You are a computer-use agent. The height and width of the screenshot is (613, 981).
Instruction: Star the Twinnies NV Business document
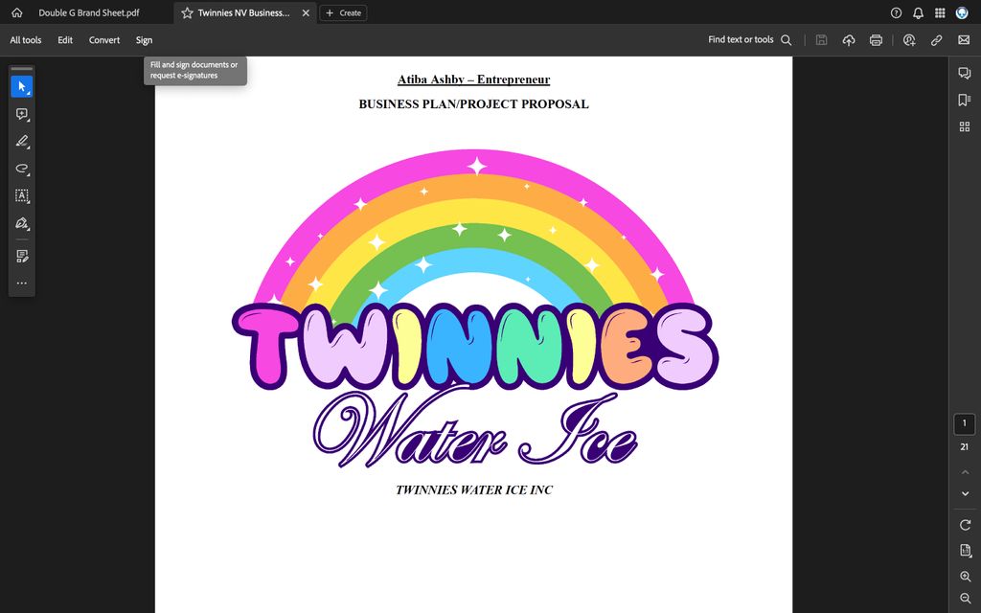click(x=187, y=12)
